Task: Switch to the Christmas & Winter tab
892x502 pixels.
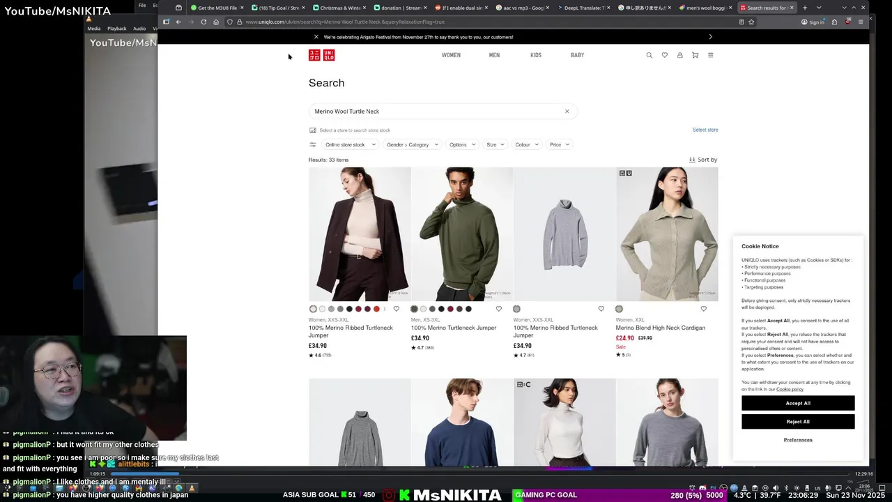Action: click(x=339, y=8)
